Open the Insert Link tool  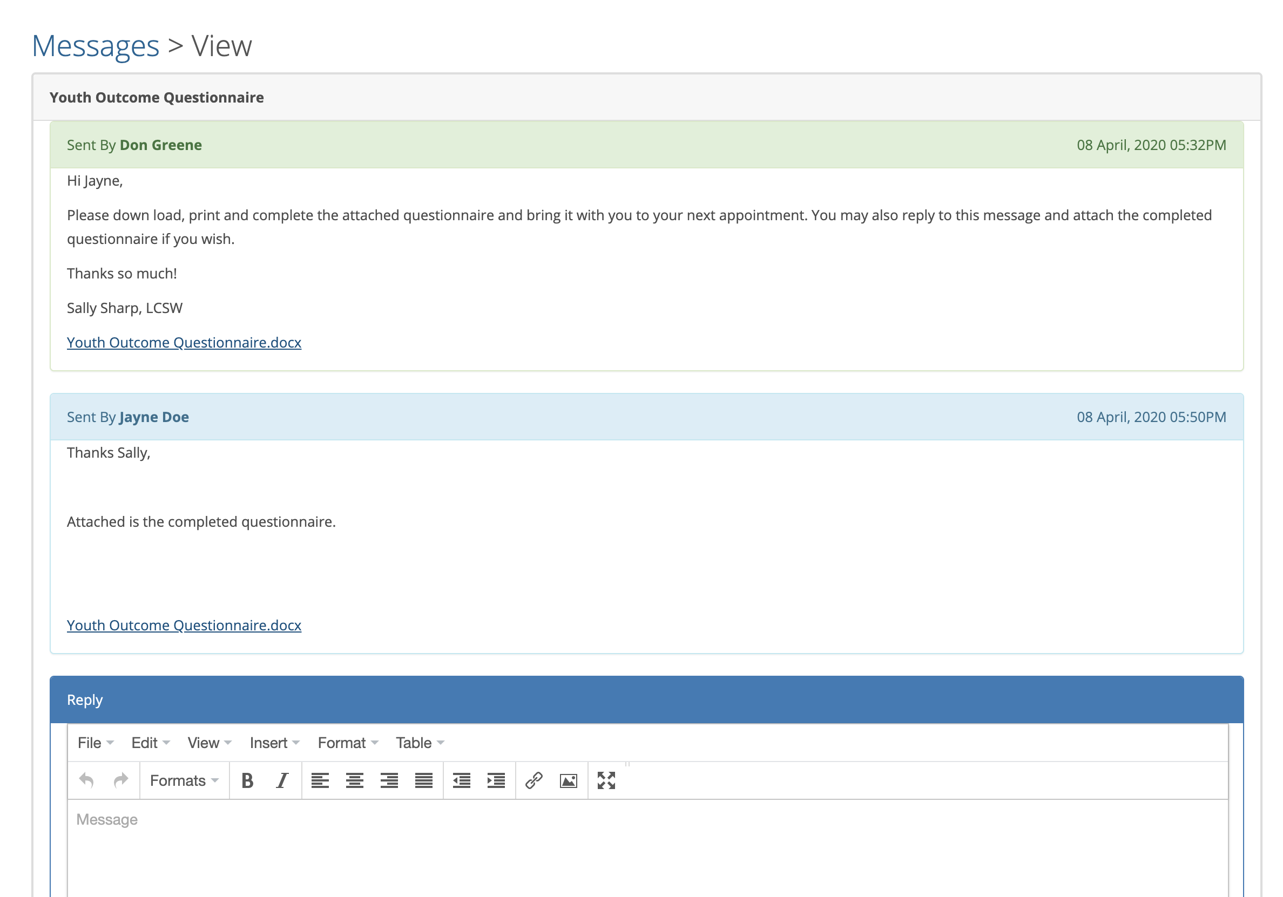(534, 780)
